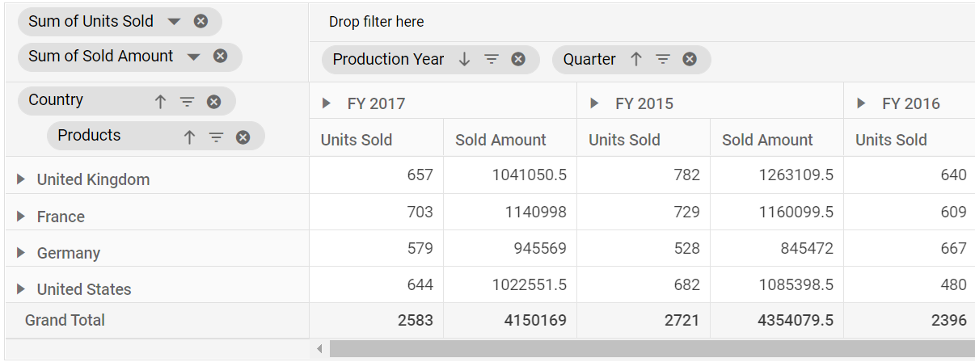Screen dimensions: 975x362
Task: Select cell value 729
Action: pyautogui.click(x=644, y=212)
